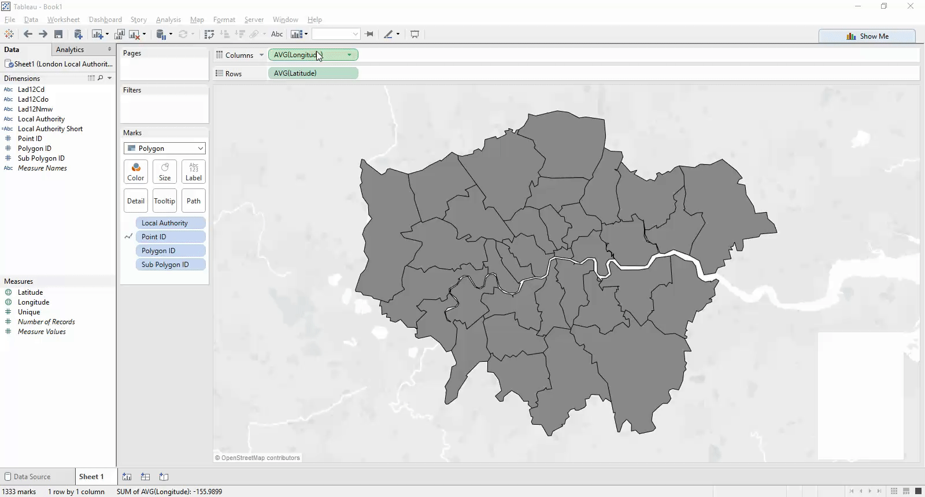Click the Presentation mode icon
This screenshot has height=497, width=925.
click(415, 34)
